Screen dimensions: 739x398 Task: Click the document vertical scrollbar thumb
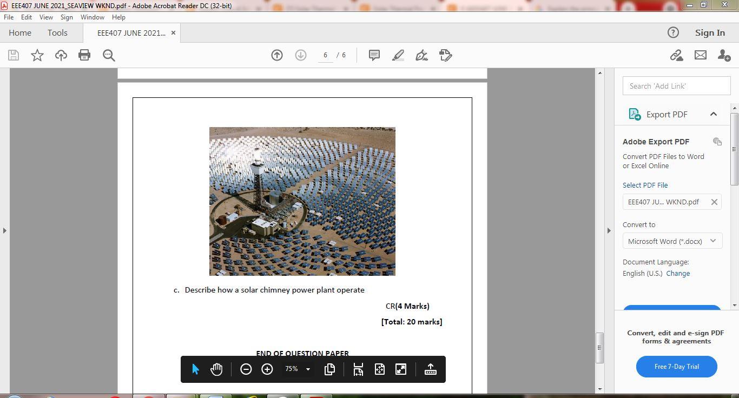tap(599, 347)
